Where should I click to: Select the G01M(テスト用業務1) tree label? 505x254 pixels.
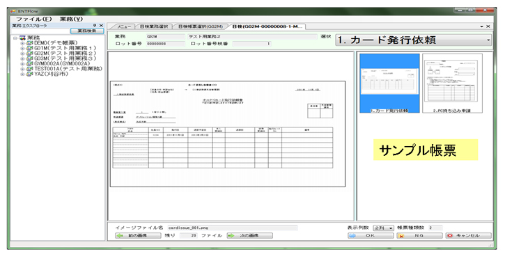[x=65, y=48]
